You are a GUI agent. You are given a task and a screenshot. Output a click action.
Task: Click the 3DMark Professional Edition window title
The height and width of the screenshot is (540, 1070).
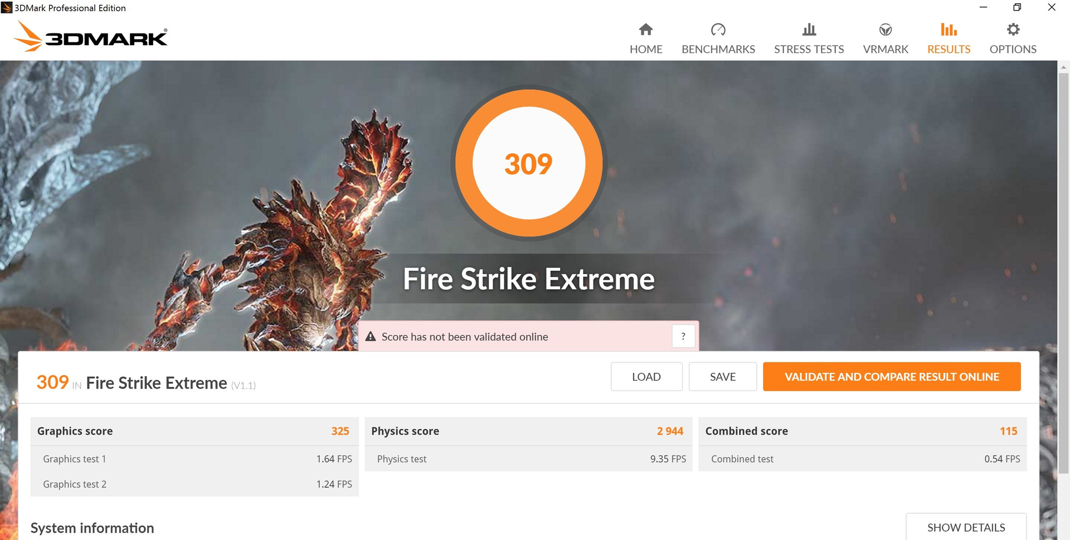[x=70, y=8]
